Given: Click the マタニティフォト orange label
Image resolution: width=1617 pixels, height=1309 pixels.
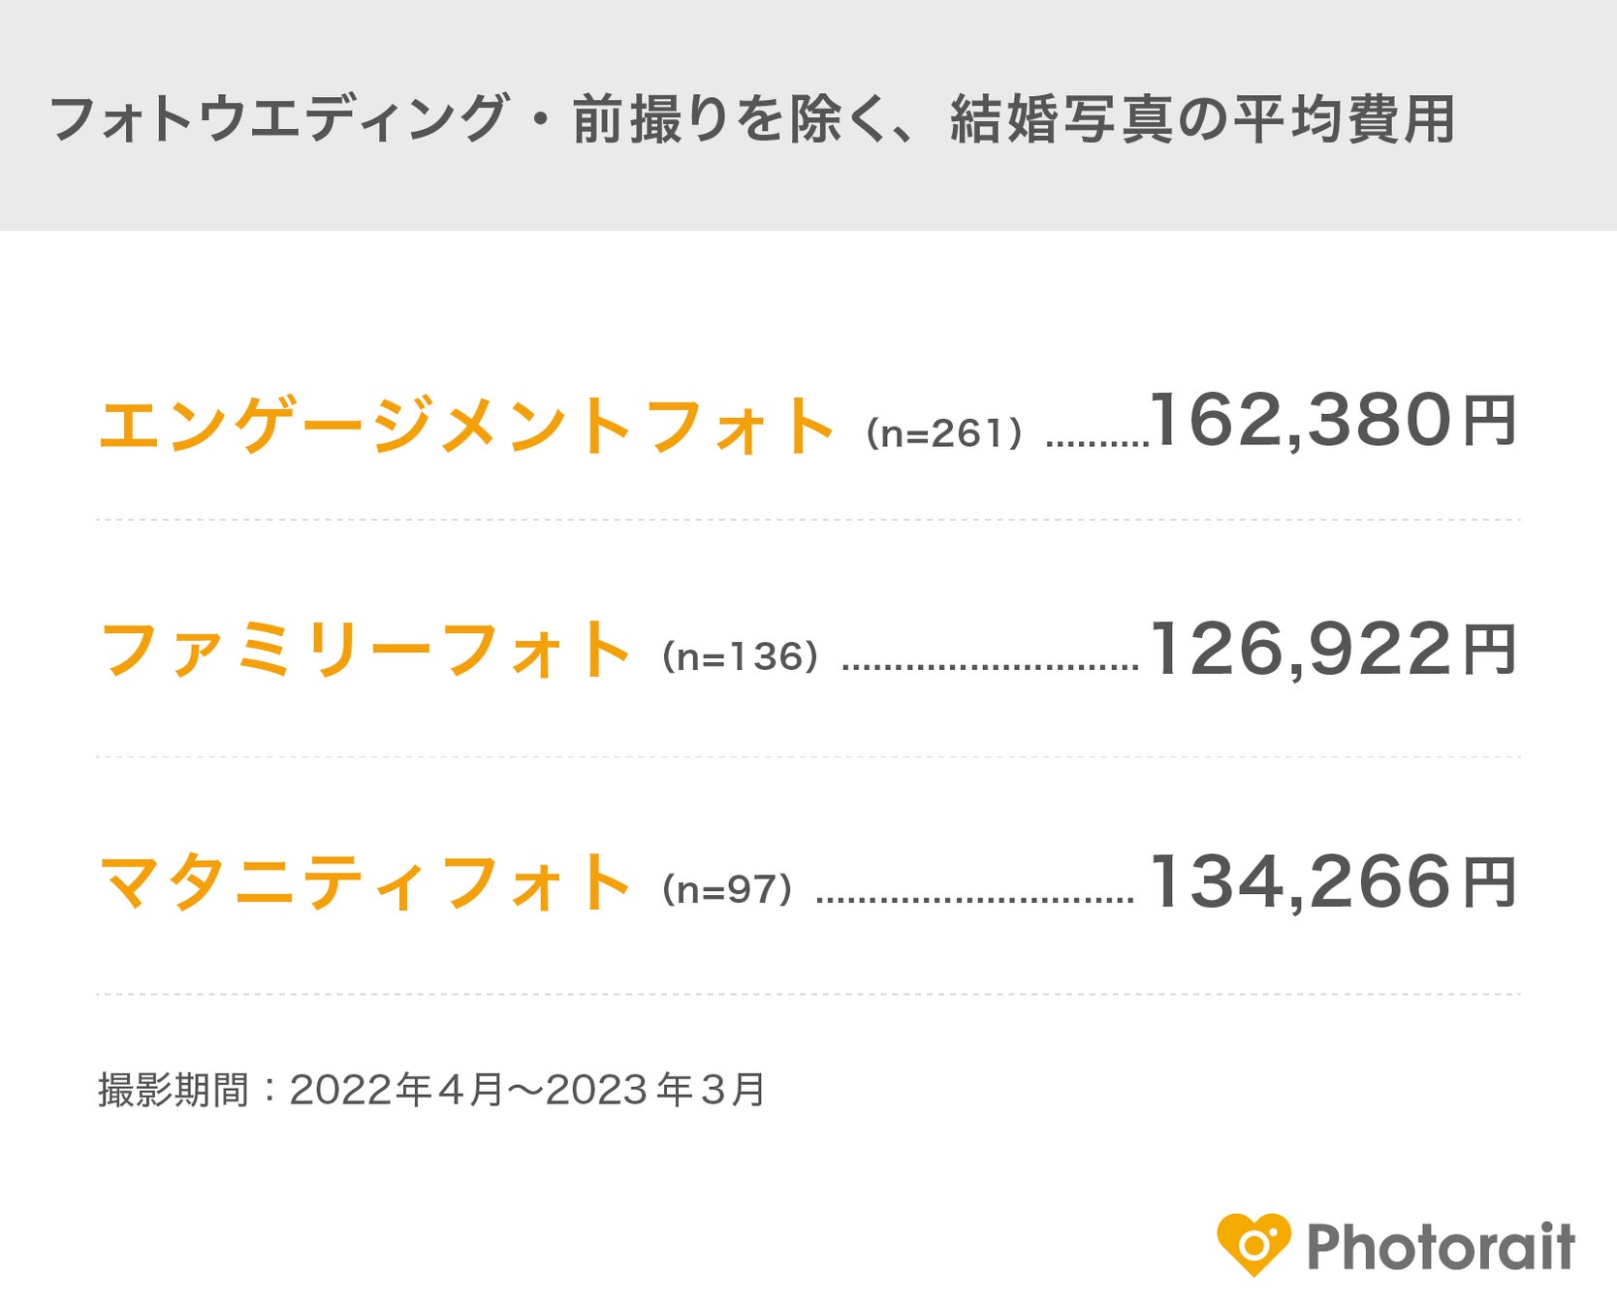Looking at the screenshot, I should (365, 882).
